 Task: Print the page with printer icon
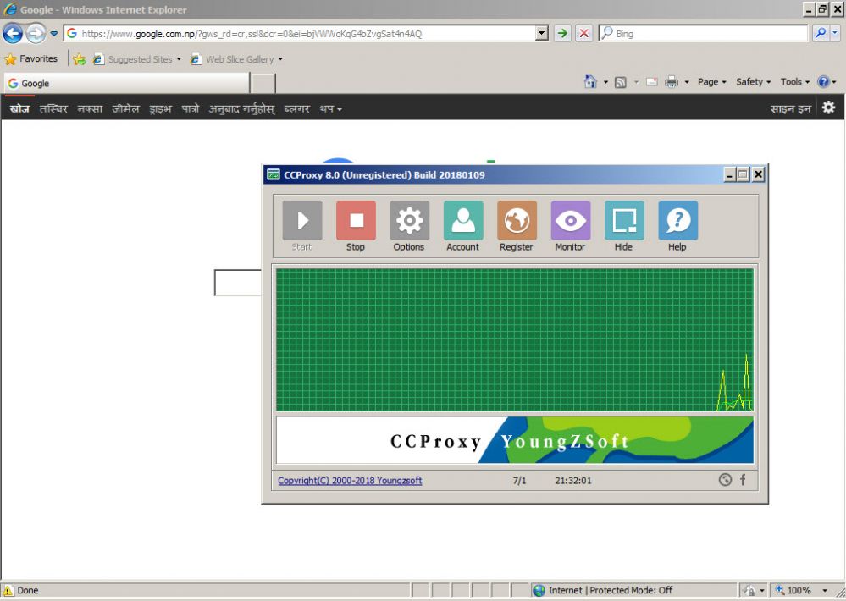click(672, 82)
